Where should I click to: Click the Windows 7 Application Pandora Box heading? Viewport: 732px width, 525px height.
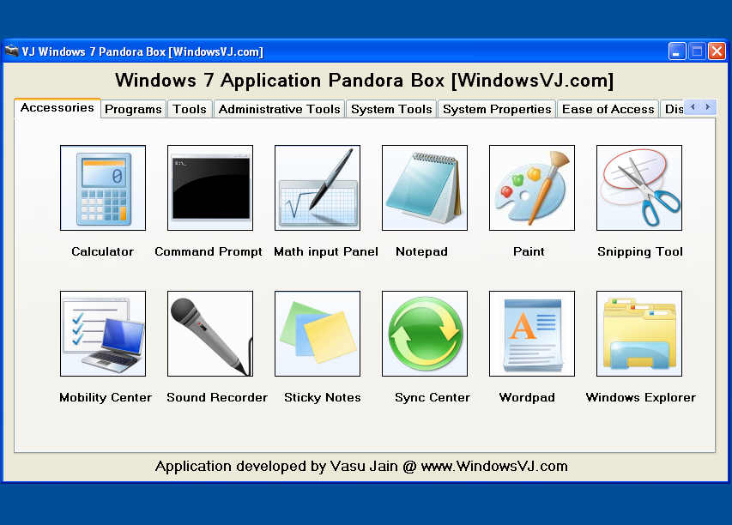click(x=365, y=81)
